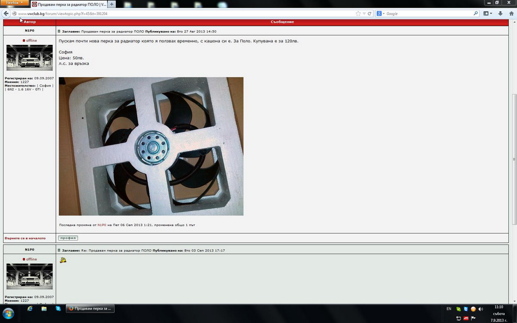
Task: Go to the Firefox Home page icon
Action: pyautogui.click(x=511, y=14)
